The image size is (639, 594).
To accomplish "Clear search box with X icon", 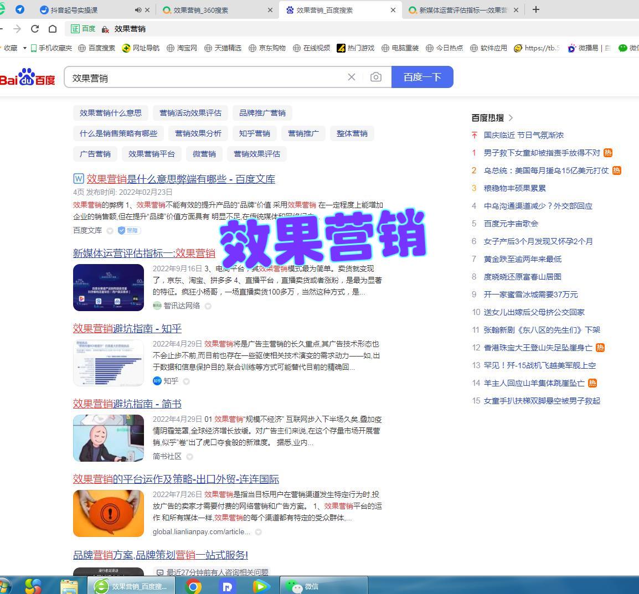I will tap(352, 77).
